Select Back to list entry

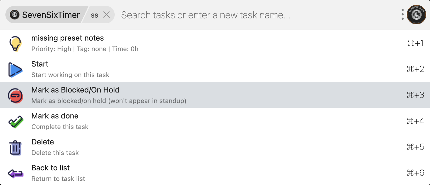[51, 168]
